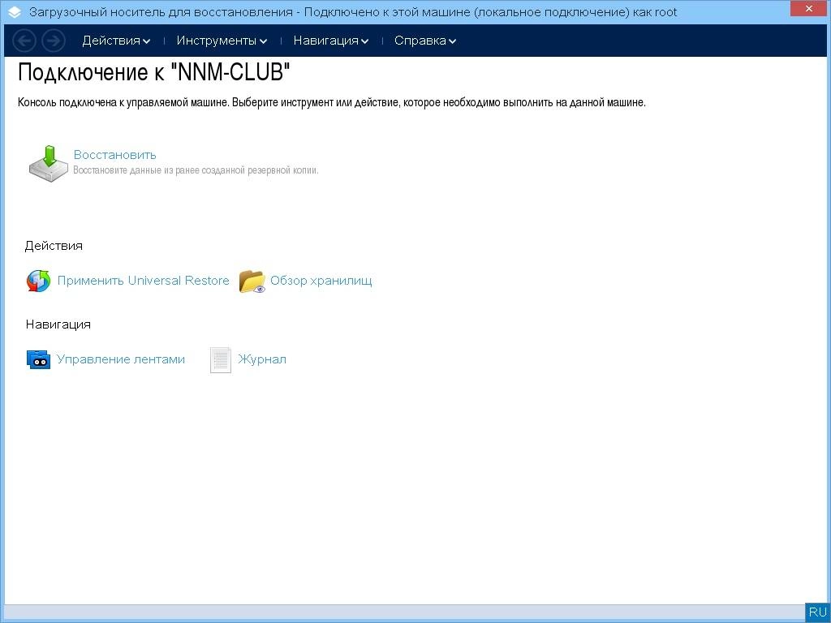This screenshot has width=831, height=623.
Task: Open the Восстановить link
Action: (x=115, y=155)
